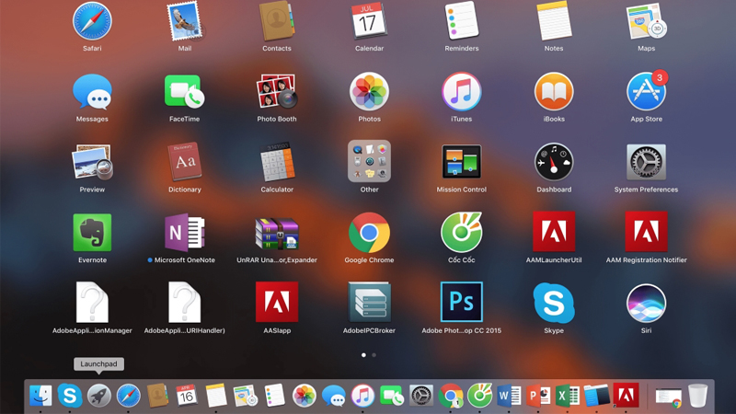Open the Other apps folder
The height and width of the screenshot is (414, 736).
(369, 162)
